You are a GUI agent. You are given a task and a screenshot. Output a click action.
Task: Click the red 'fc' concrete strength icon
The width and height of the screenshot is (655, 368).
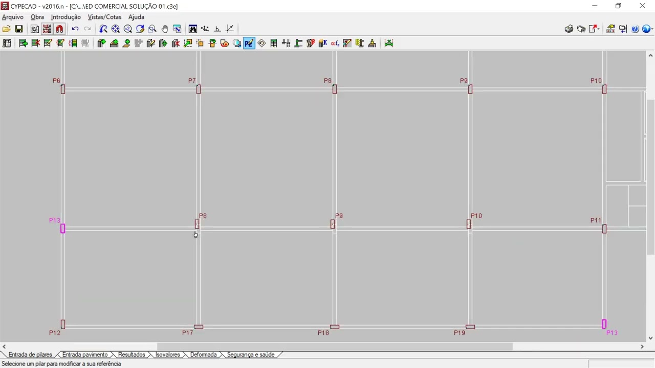pyautogui.click(x=335, y=43)
